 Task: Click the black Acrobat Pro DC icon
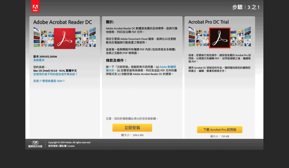point(220,38)
